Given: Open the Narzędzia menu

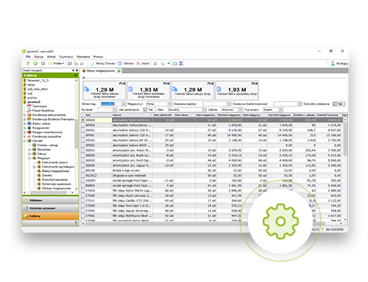Looking at the screenshot, I should 83,57.
